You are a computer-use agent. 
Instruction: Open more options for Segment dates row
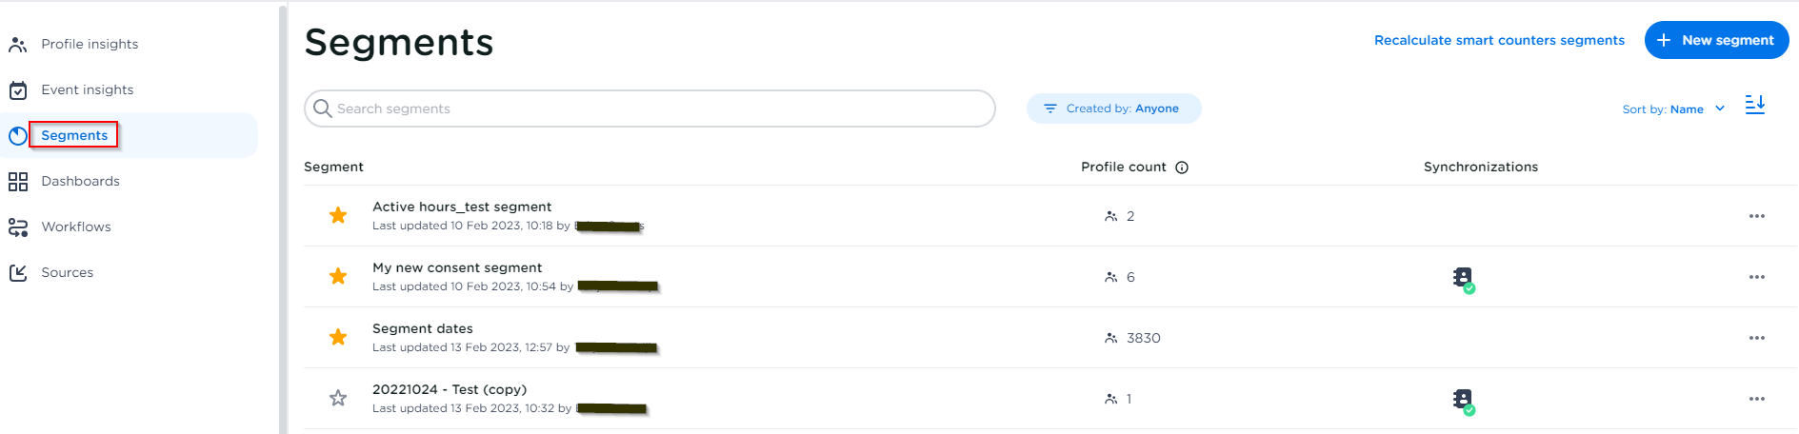tap(1756, 338)
